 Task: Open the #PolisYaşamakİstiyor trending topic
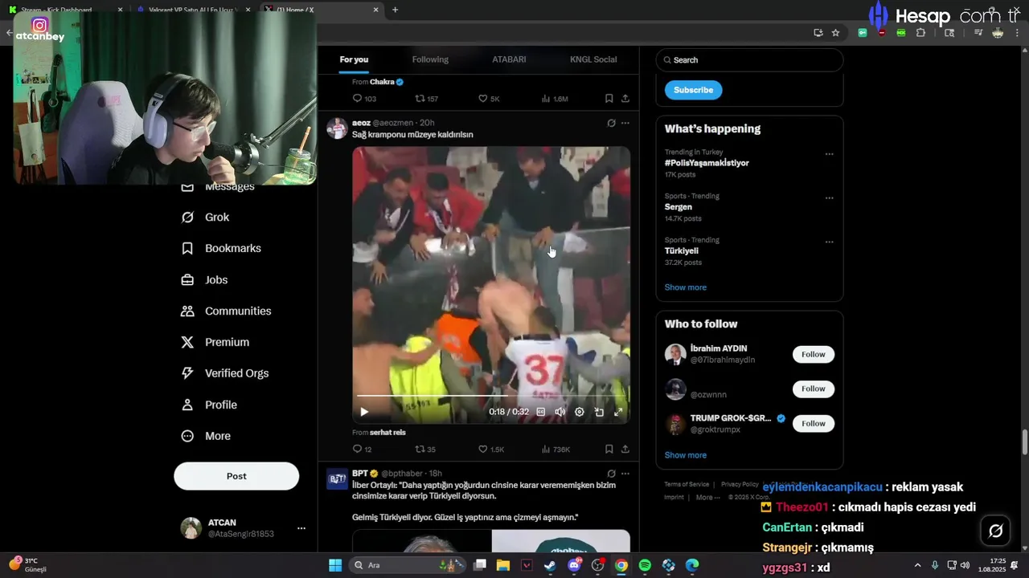707,163
